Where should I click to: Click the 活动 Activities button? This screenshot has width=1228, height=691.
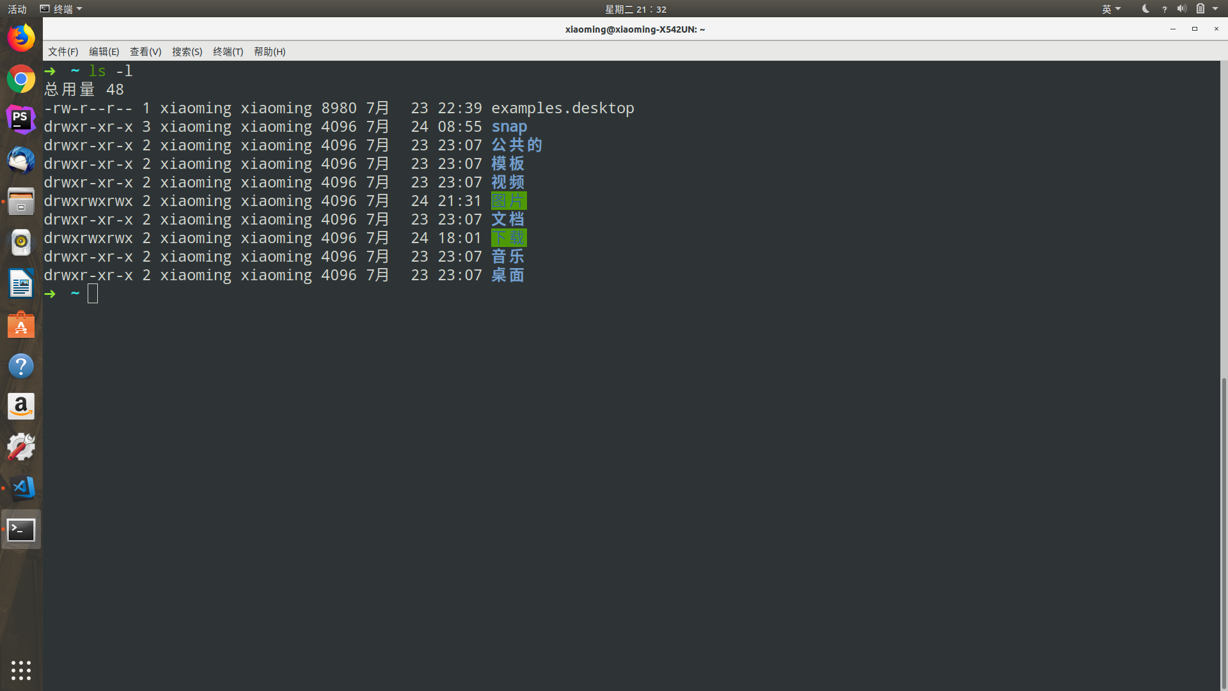pyautogui.click(x=17, y=9)
